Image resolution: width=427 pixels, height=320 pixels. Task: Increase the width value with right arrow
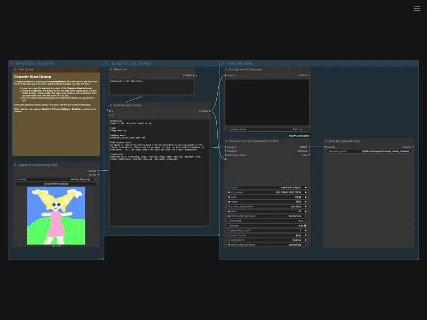tap(305, 197)
